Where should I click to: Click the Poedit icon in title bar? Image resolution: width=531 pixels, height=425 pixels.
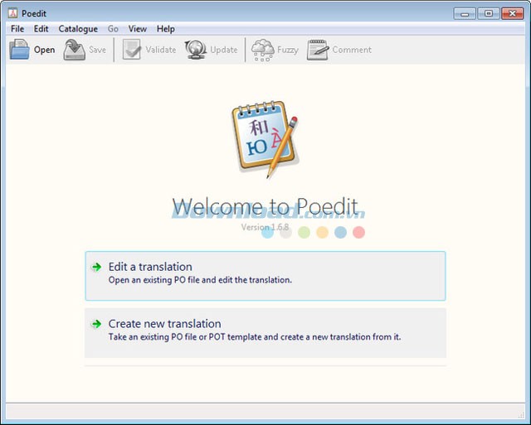click(12, 13)
